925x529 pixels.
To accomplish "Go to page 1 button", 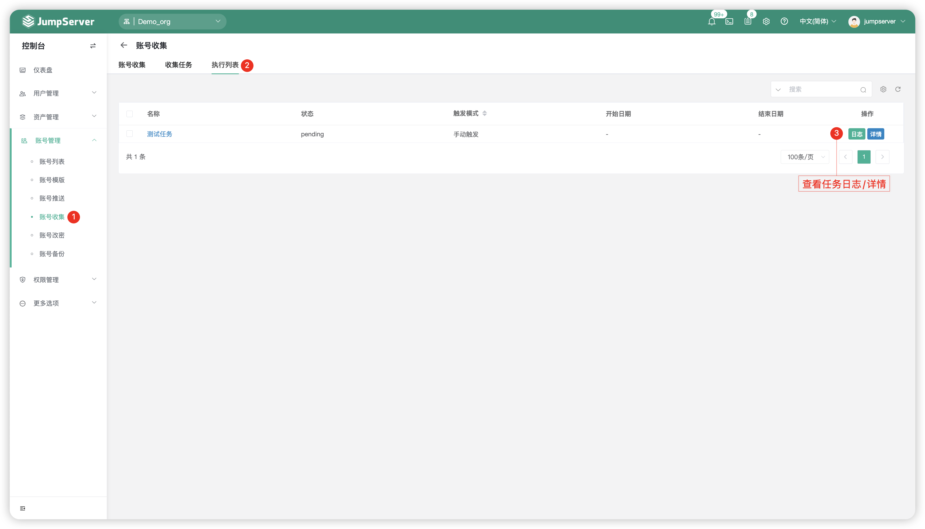I will coord(864,157).
